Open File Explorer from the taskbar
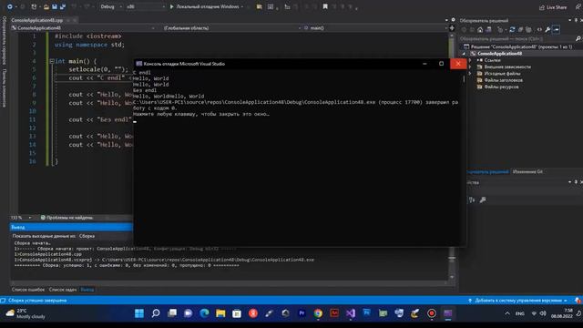 [220, 313]
